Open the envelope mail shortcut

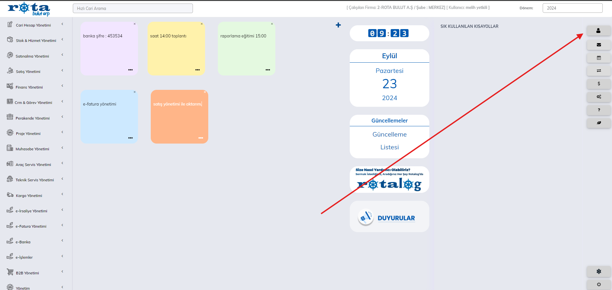pos(599,45)
